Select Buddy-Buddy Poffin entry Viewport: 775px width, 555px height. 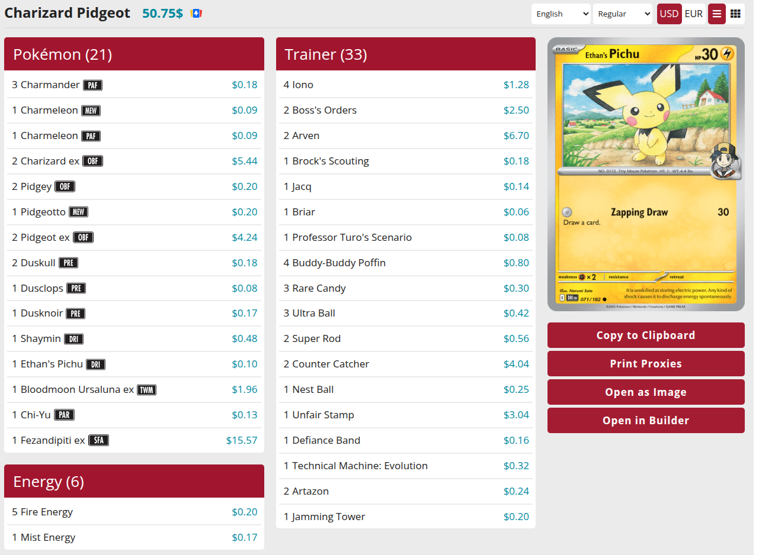(406, 263)
